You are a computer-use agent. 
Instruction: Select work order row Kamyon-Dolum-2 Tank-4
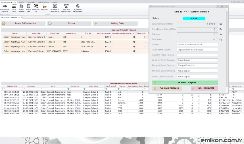pyautogui.click(x=75, y=46)
